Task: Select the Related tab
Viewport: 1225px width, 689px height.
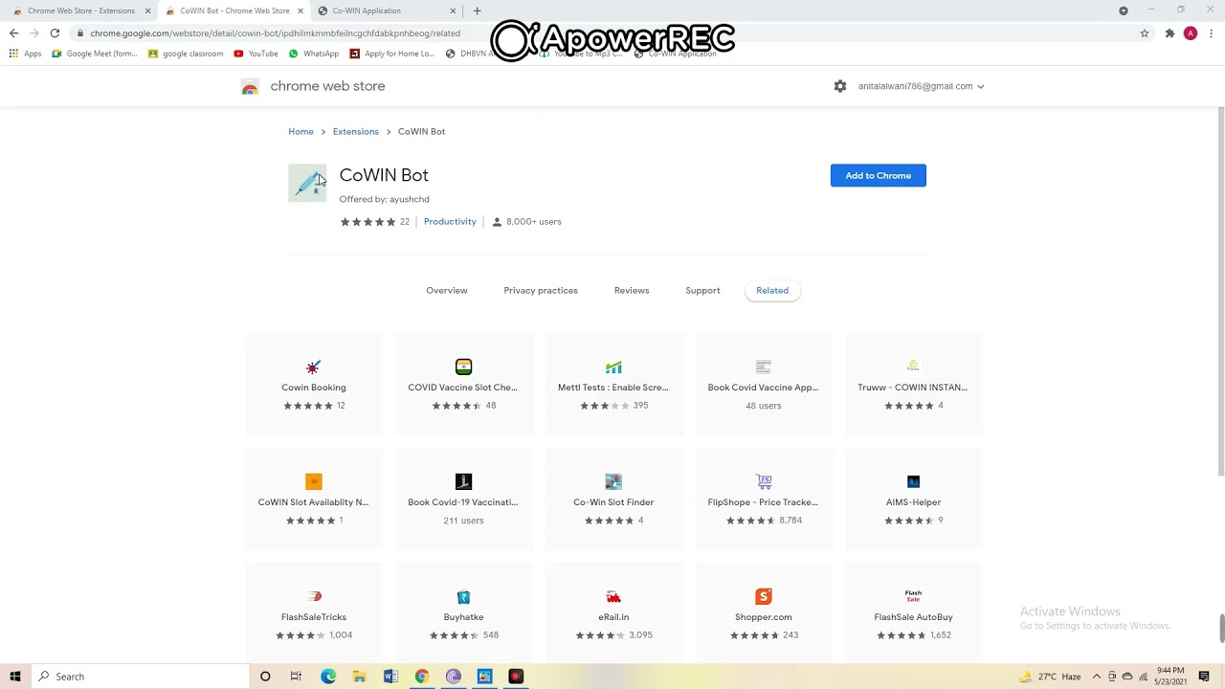Action: click(x=772, y=291)
